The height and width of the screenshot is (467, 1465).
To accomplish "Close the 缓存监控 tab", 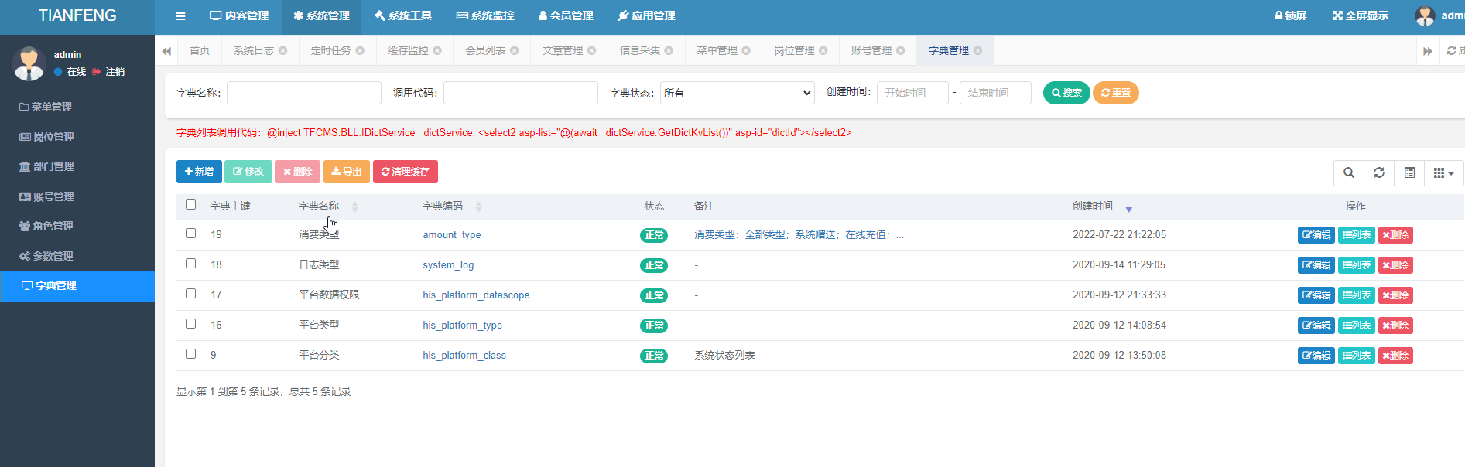I will coord(437,51).
